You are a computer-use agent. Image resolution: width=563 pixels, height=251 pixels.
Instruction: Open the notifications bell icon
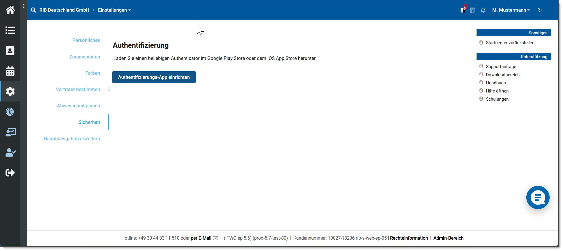coord(483,10)
